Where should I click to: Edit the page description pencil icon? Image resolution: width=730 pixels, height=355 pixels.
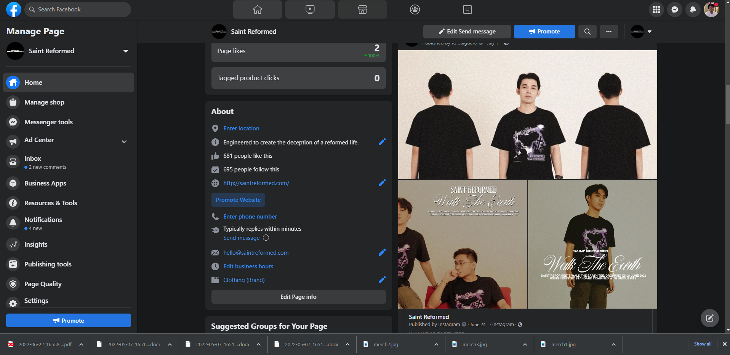[x=382, y=142]
